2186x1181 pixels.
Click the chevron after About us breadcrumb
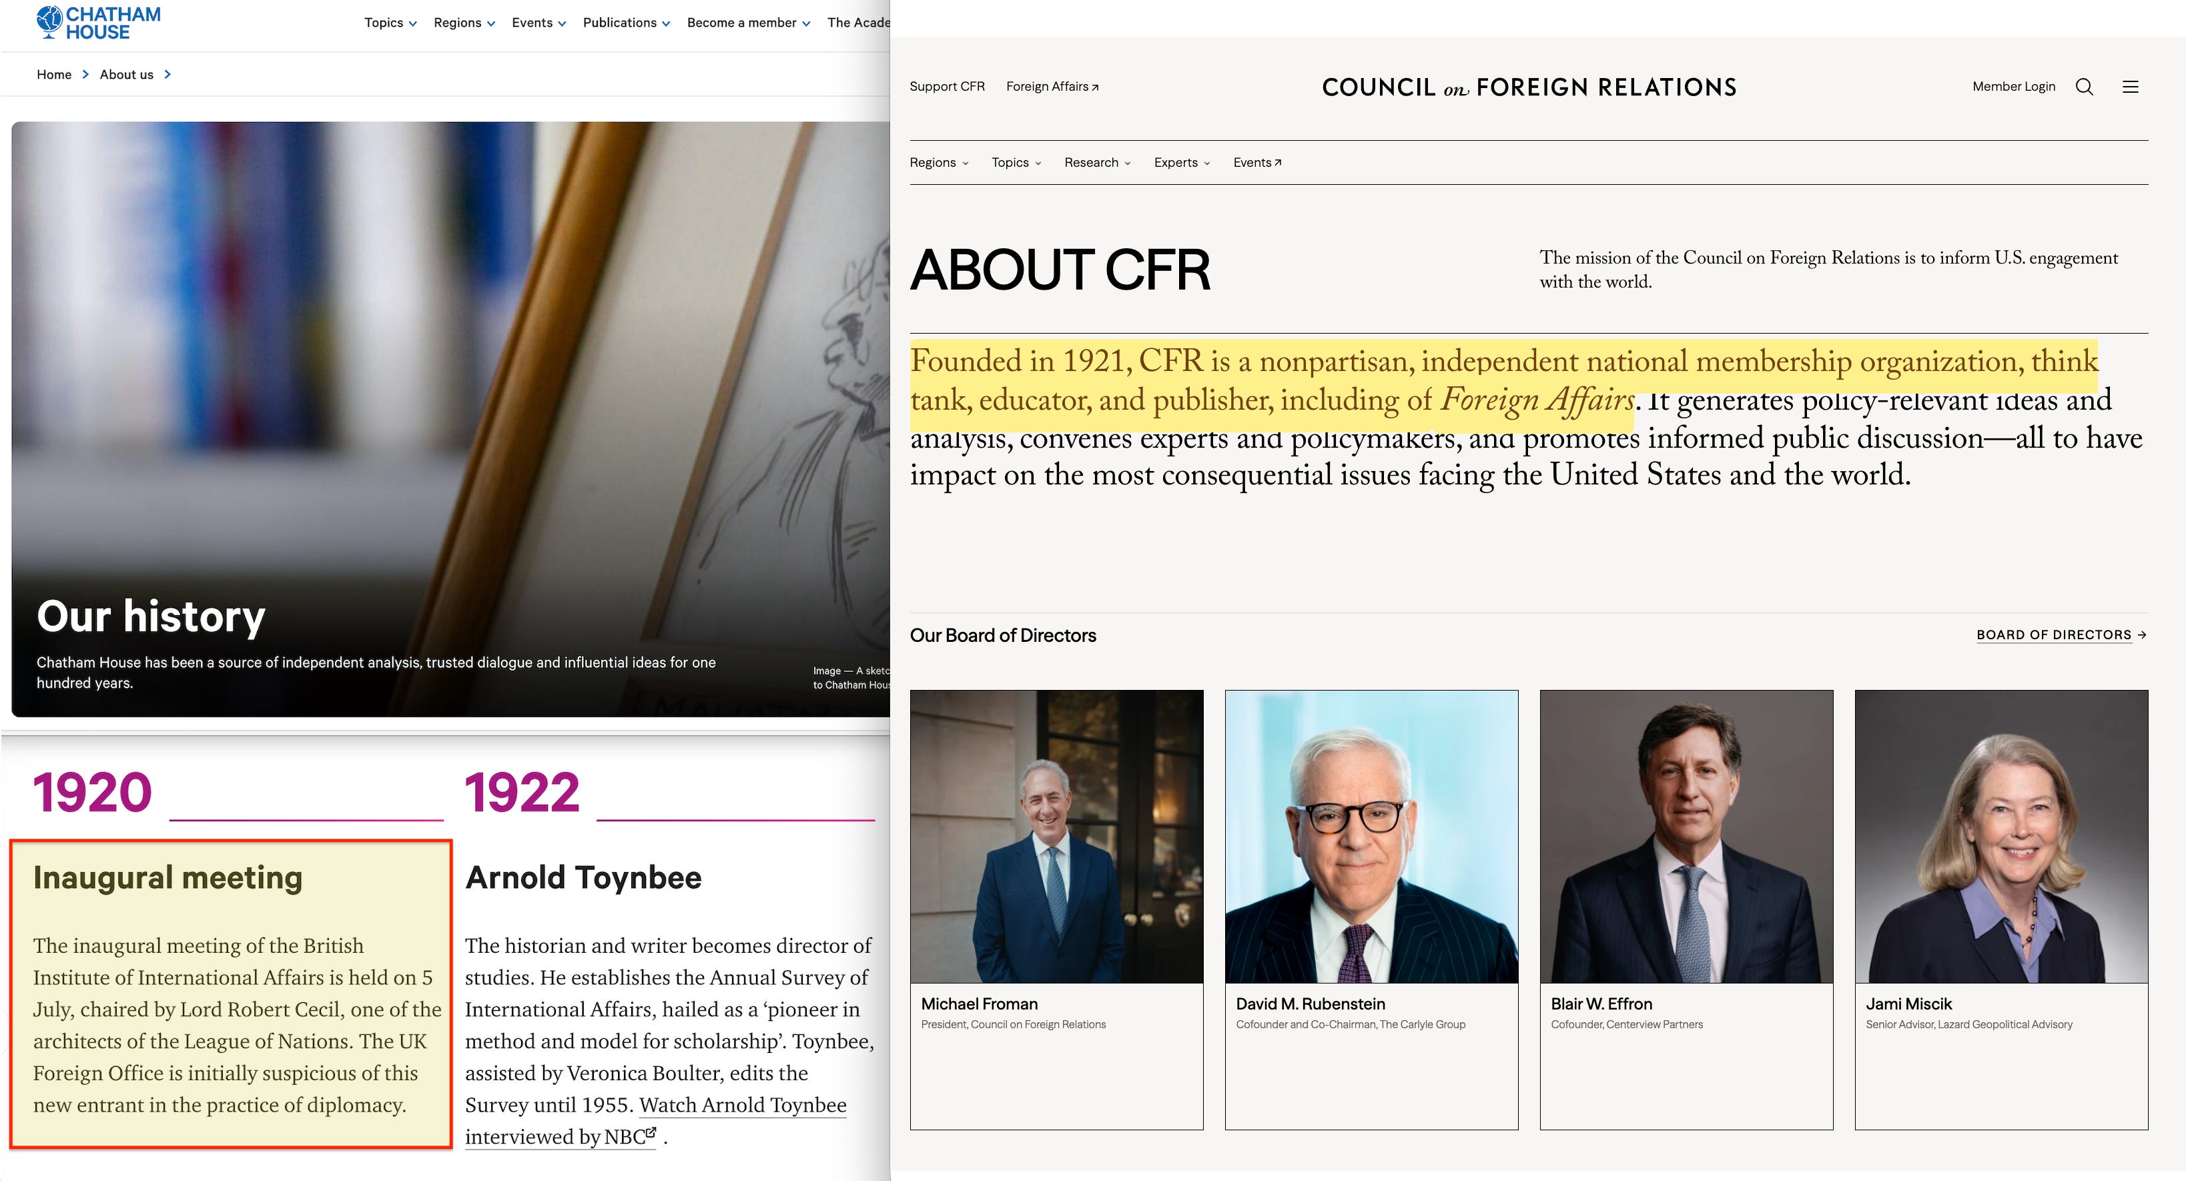point(167,75)
